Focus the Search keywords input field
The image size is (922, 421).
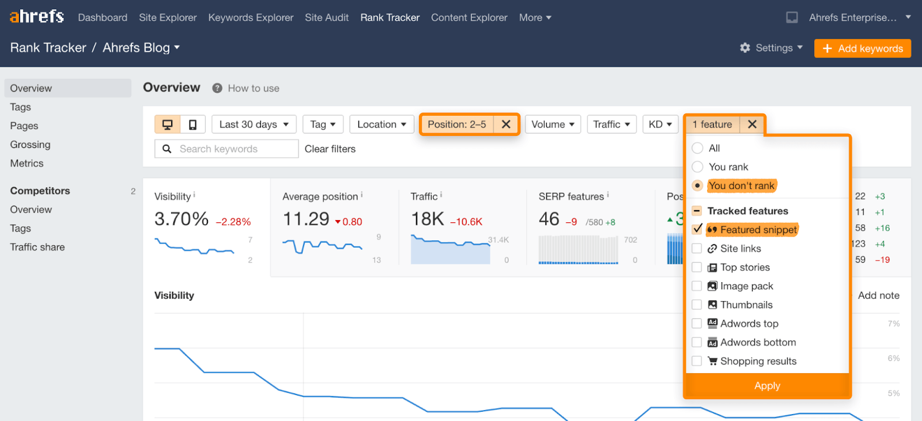point(233,149)
